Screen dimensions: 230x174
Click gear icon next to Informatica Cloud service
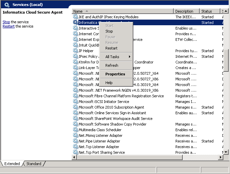click(75, 22)
